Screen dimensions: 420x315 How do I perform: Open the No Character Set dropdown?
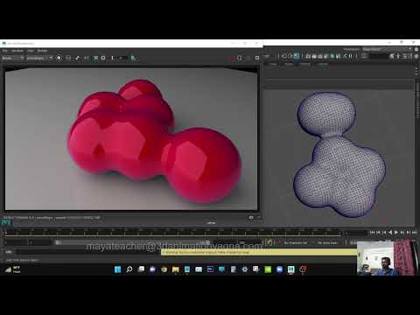click(296, 242)
